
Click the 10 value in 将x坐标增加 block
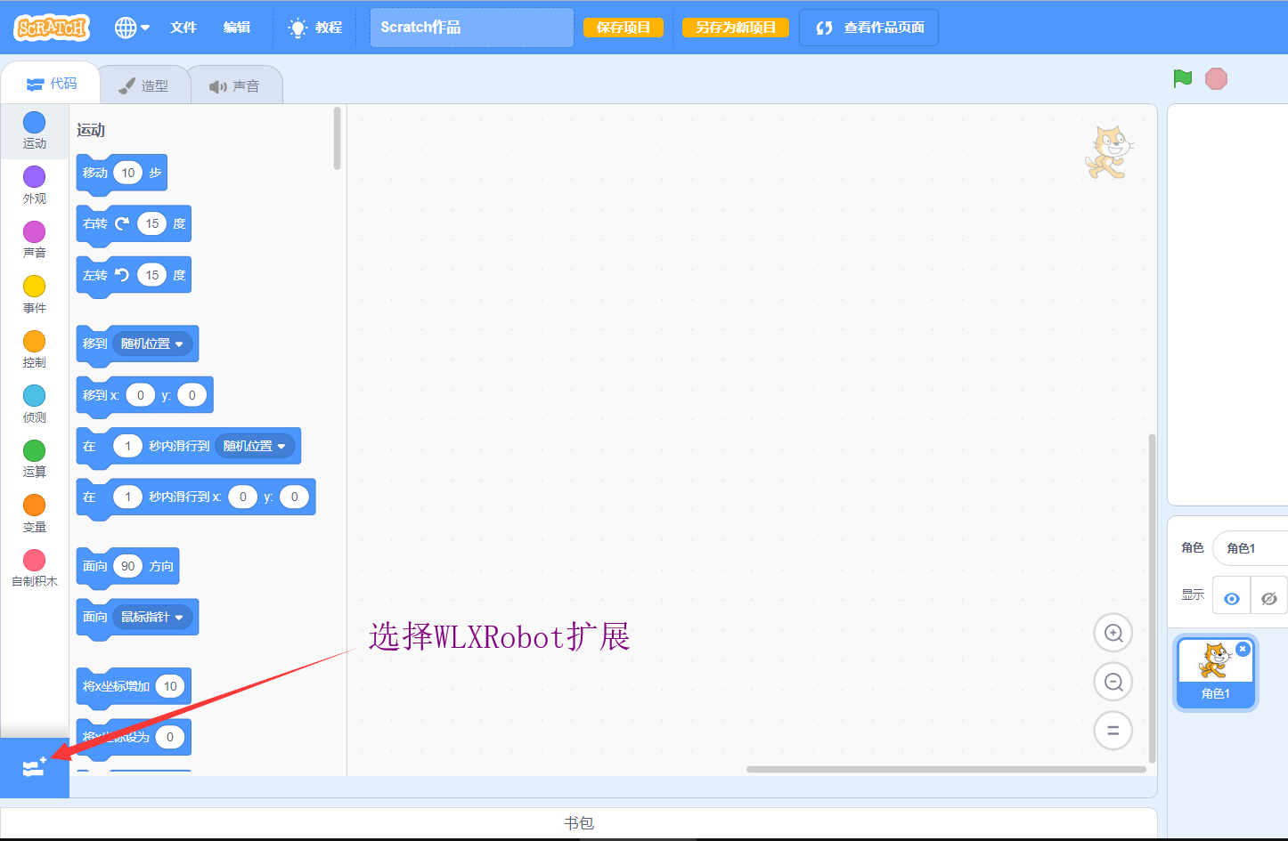click(x=170, y=686)
